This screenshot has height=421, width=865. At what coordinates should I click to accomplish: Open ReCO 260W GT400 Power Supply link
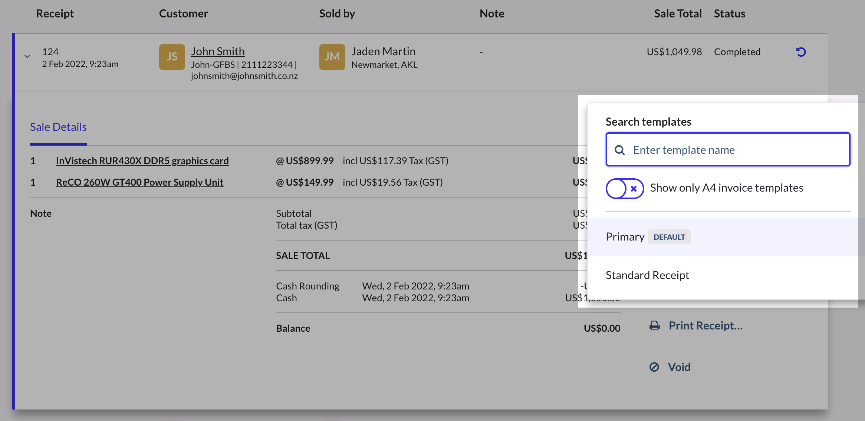coord(139,182)
